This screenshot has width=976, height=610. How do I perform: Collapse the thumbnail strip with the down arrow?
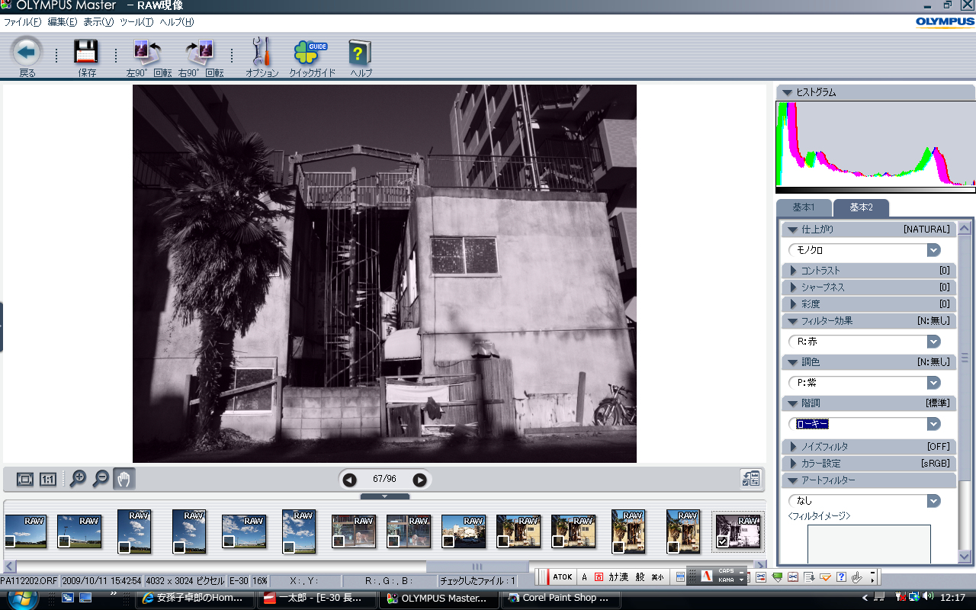[385, 496]
